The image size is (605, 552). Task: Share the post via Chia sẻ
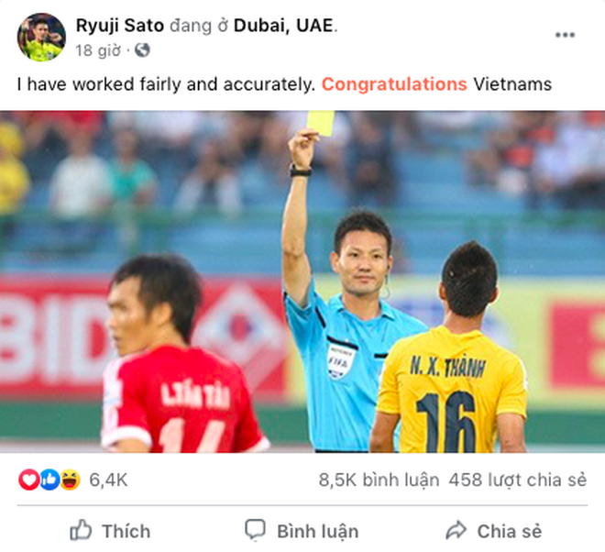[x=493, y=530]
